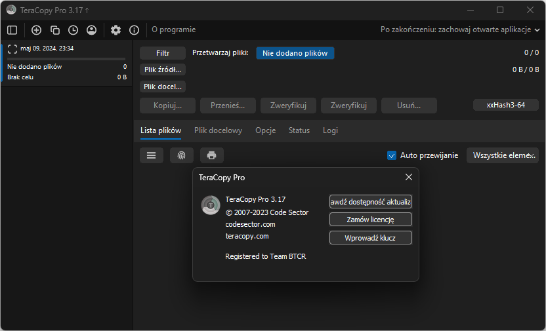Check update availability button in dialog
The width and height of the screenshot is (546, 331).
[x=371, y=202]
